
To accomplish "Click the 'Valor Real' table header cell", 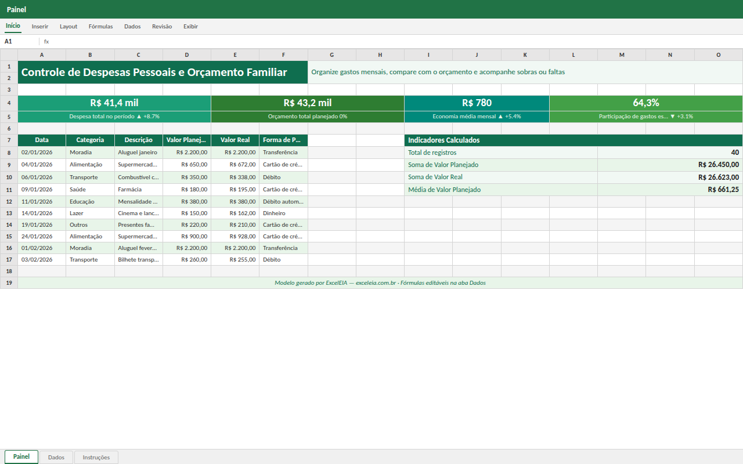I will click(x=235, y=140).
